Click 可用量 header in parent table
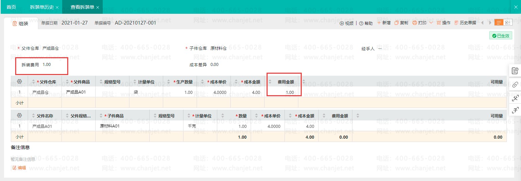Screen dimensions: 521x181 [x=497, y=82]
